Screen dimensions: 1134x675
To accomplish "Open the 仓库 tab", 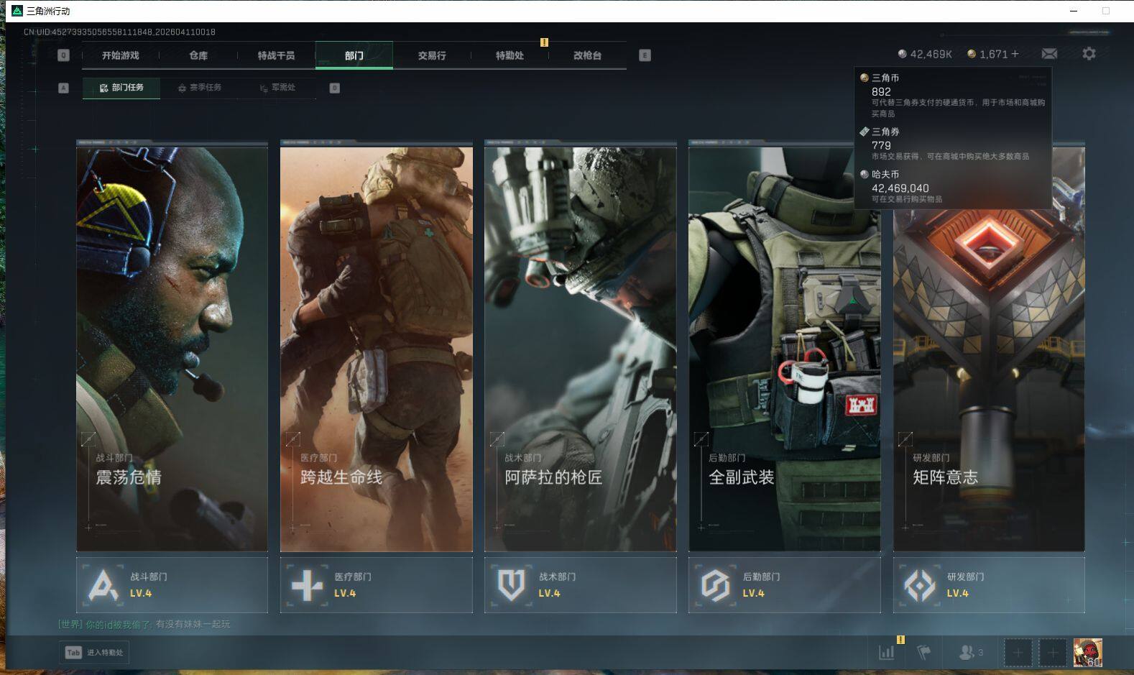I will click(x=198, y=55).
